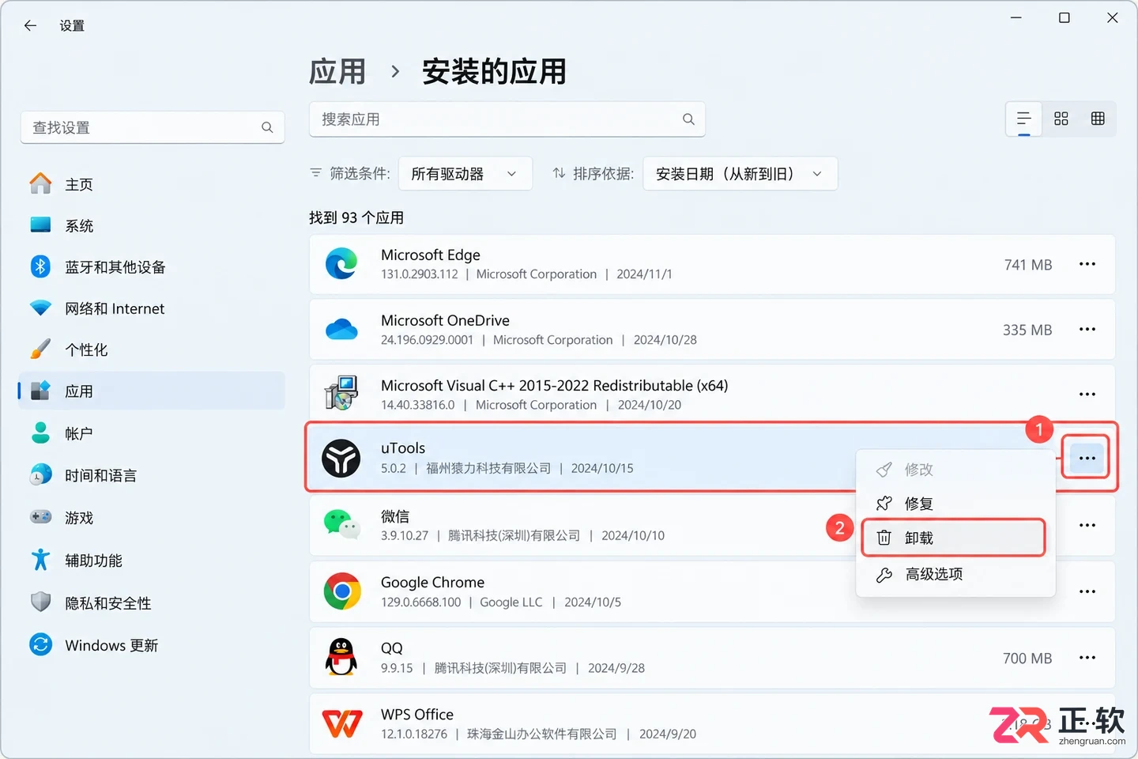Click the QQ penguin app icon
Viewport: 1138px width, 759px height.
tap(341, 657)
